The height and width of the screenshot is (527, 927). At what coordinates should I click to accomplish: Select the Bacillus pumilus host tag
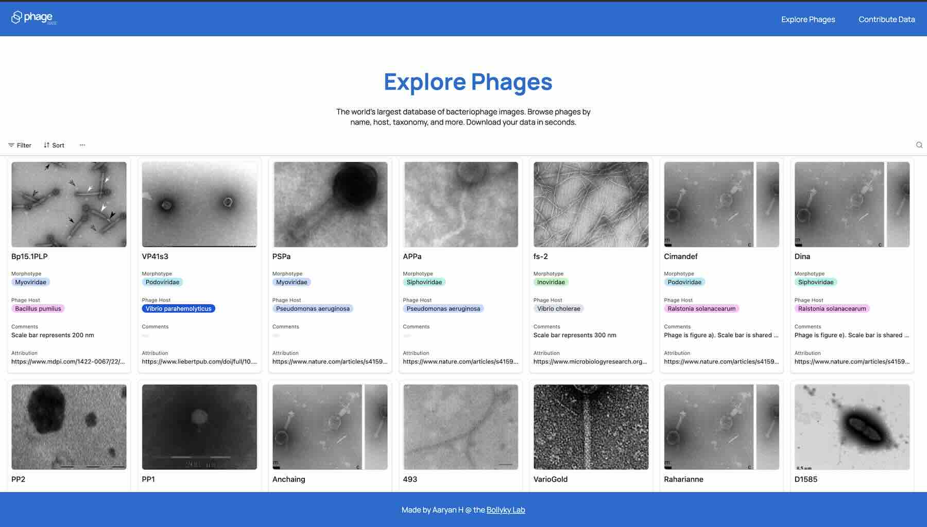tap(38, 309)
